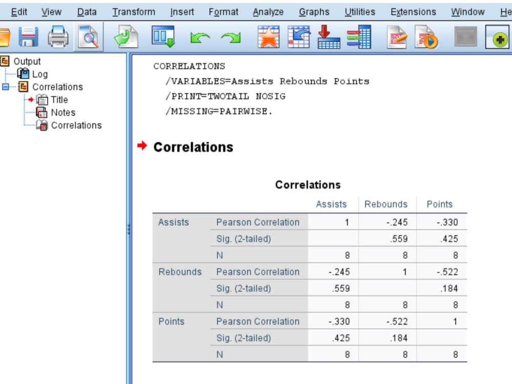Image resolution: width=512 pixels, height=384 pixels.
Task: Select the Log item in the outline
Action: tap(40, 74)
